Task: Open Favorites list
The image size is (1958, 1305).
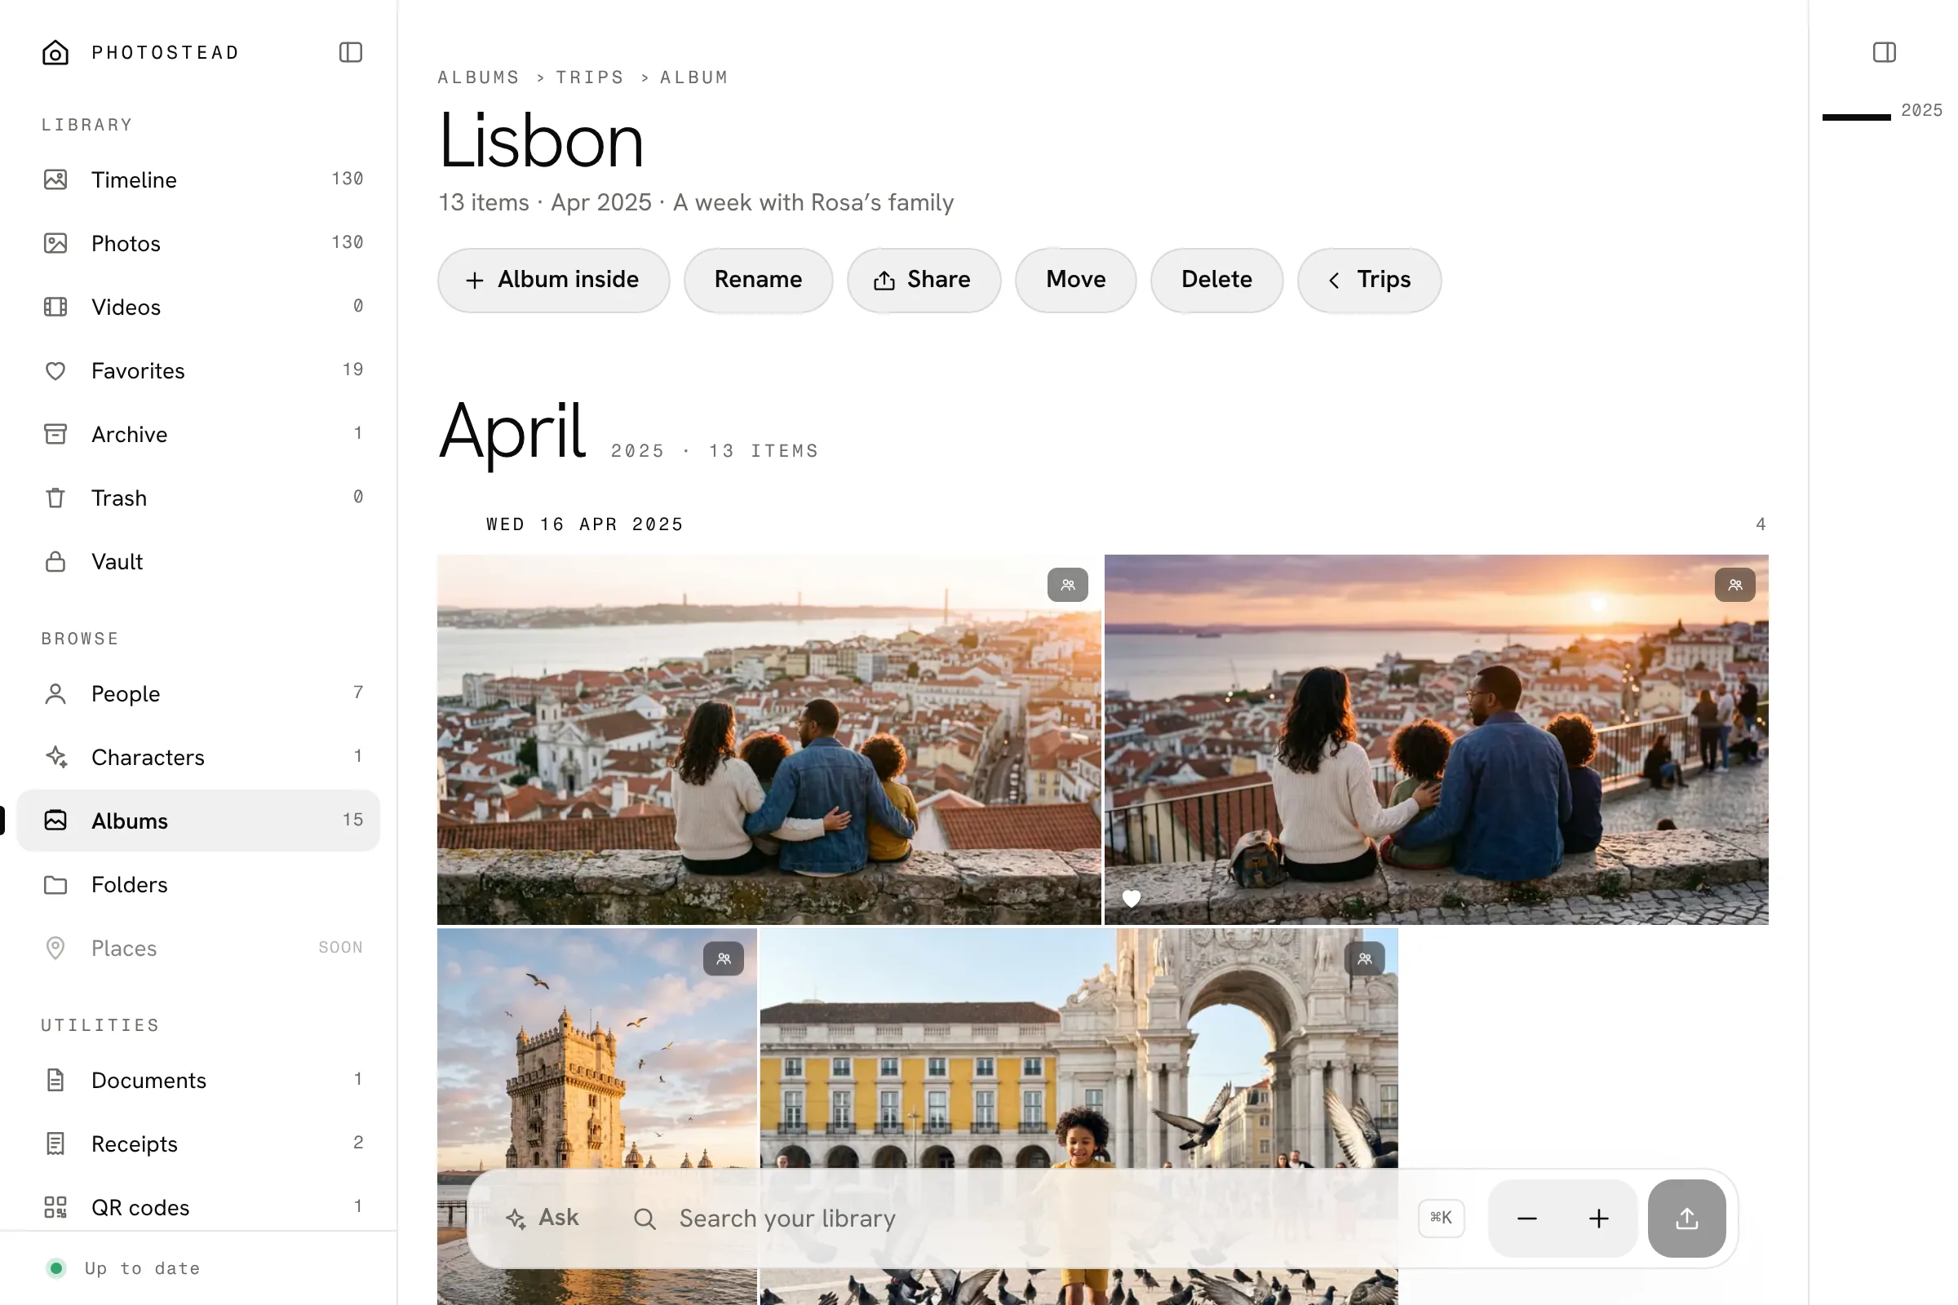Action: 198,370
